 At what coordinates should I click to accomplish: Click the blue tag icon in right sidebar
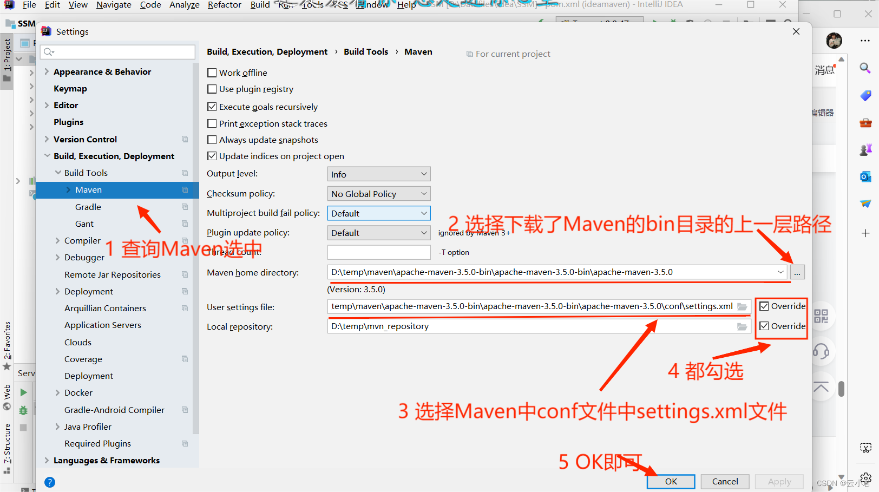[865, 96]
